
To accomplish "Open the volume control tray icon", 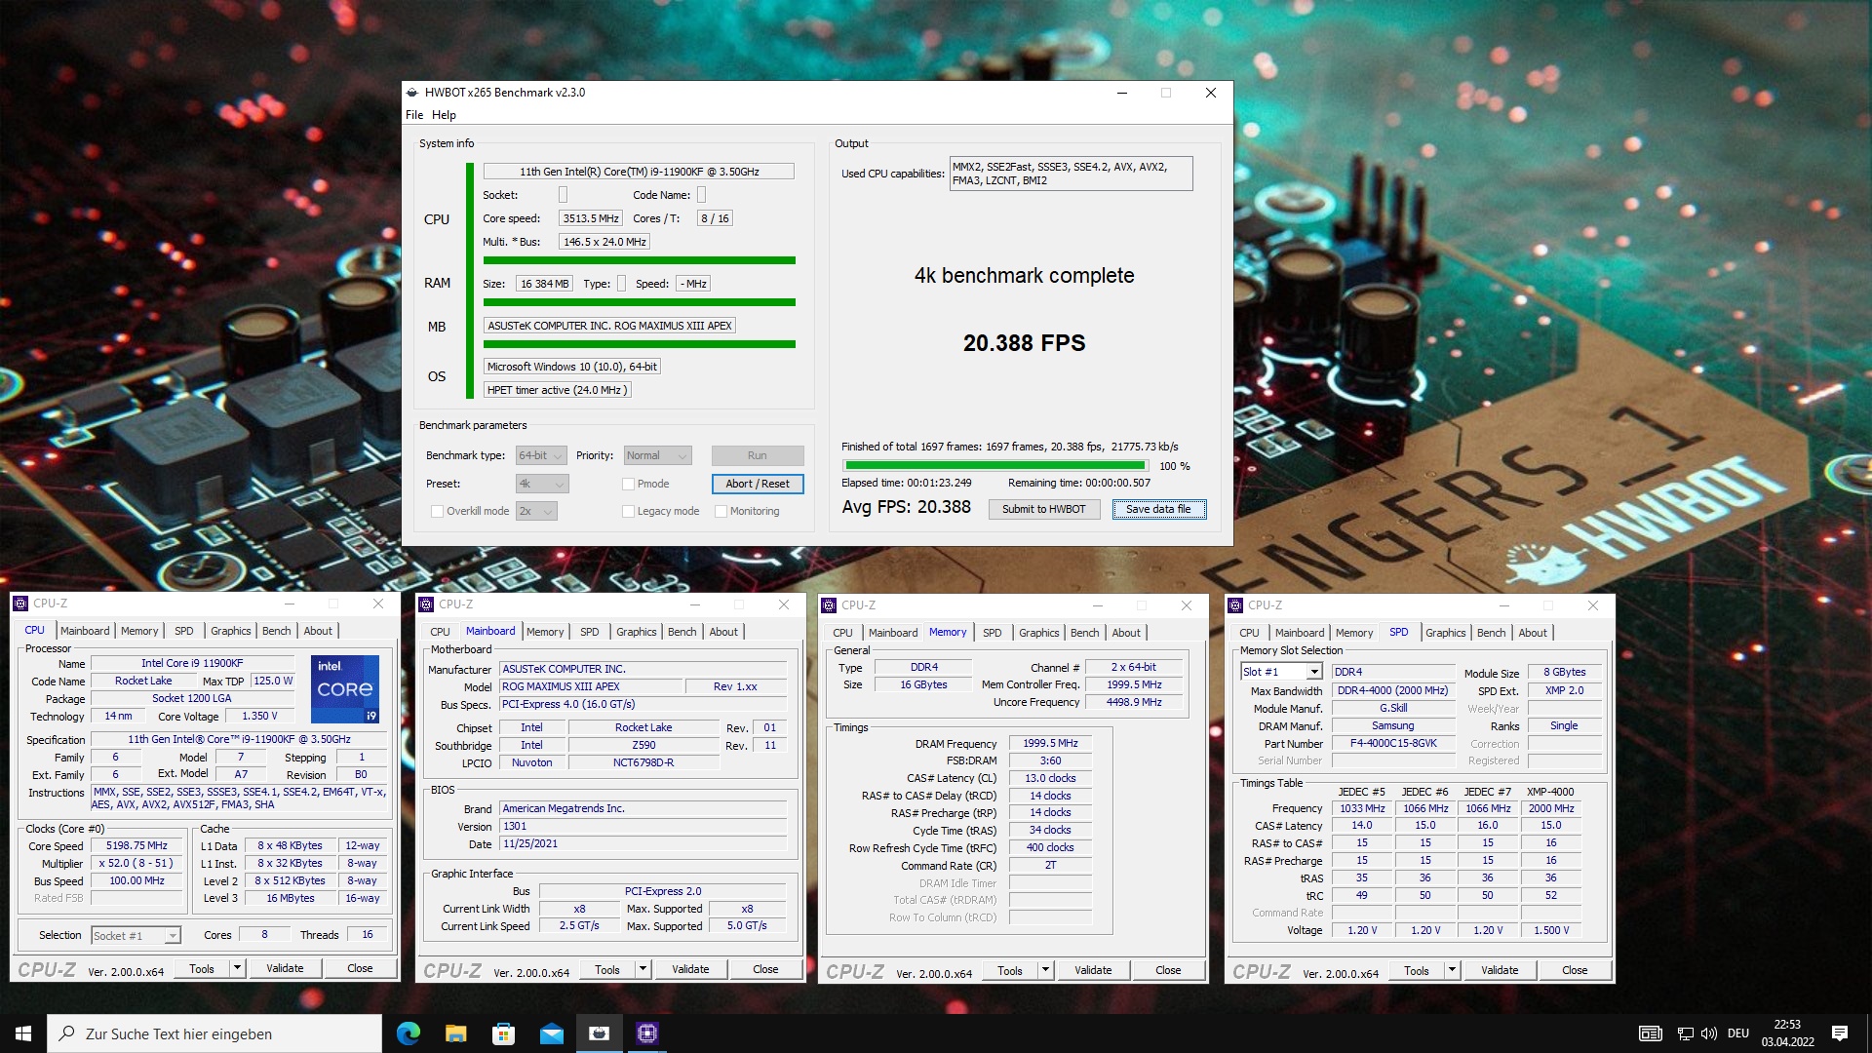I will coord(1708,1033).
